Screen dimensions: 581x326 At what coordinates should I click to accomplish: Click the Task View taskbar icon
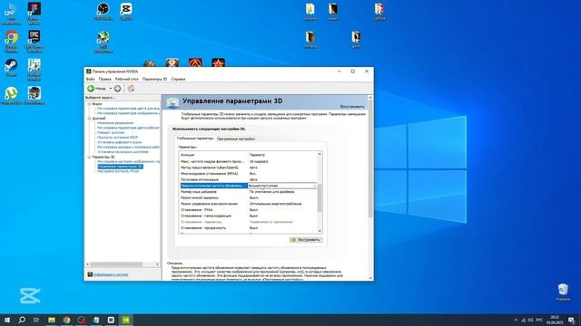(x=36, y=320)
